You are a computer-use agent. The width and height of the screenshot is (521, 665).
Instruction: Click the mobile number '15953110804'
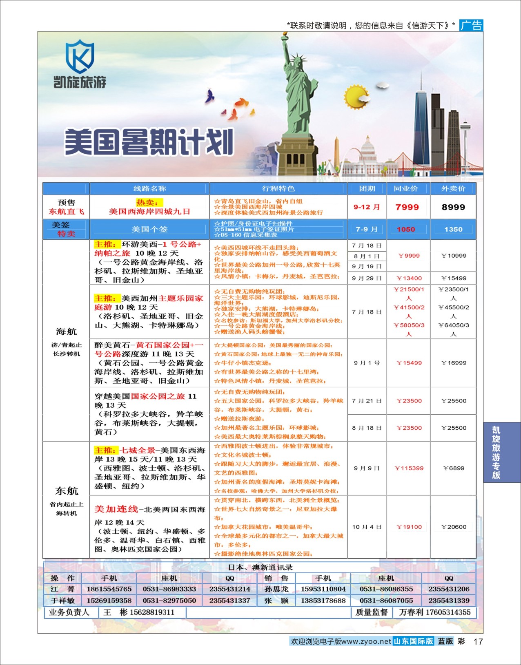point(323,589)
